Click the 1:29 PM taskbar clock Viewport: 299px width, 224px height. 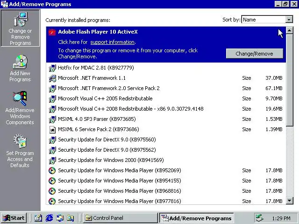[281, 218]
